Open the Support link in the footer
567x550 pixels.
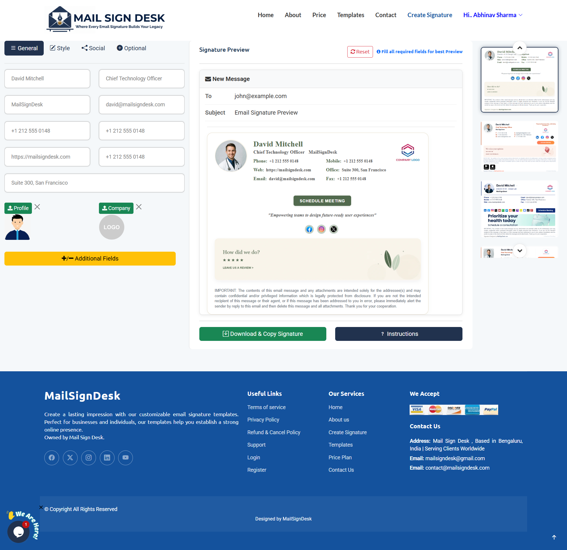click(x=256, y=445)
